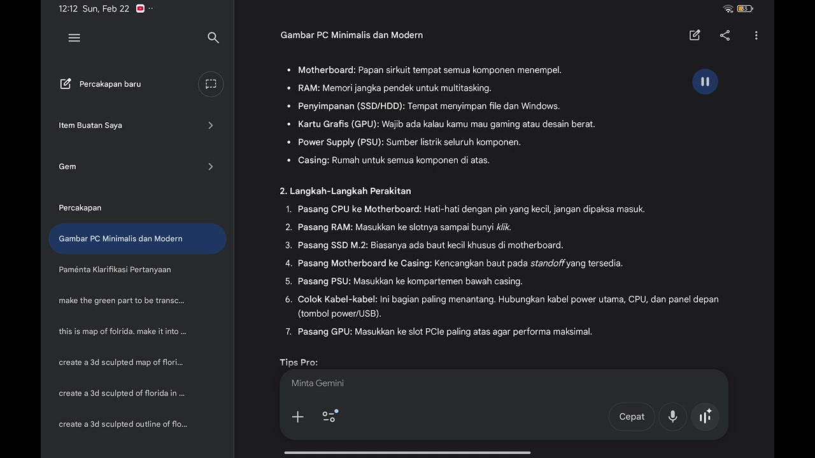
Task: Click the Wi-Fi status icon
Action: (x=728, y=9)
